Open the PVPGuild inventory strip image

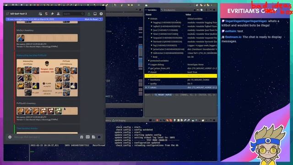coord(47,111)
